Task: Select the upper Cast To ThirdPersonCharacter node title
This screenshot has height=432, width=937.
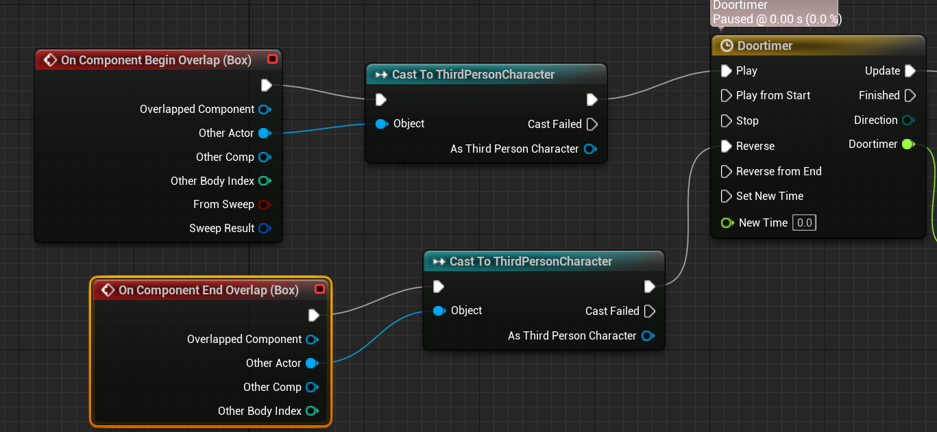Action: [473, 75]
